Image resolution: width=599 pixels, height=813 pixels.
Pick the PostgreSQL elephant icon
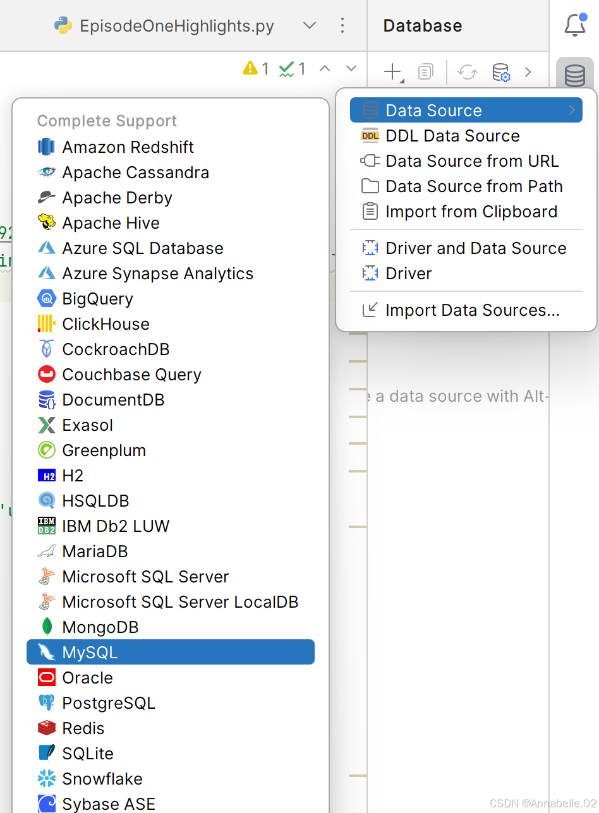coord(47,703)
